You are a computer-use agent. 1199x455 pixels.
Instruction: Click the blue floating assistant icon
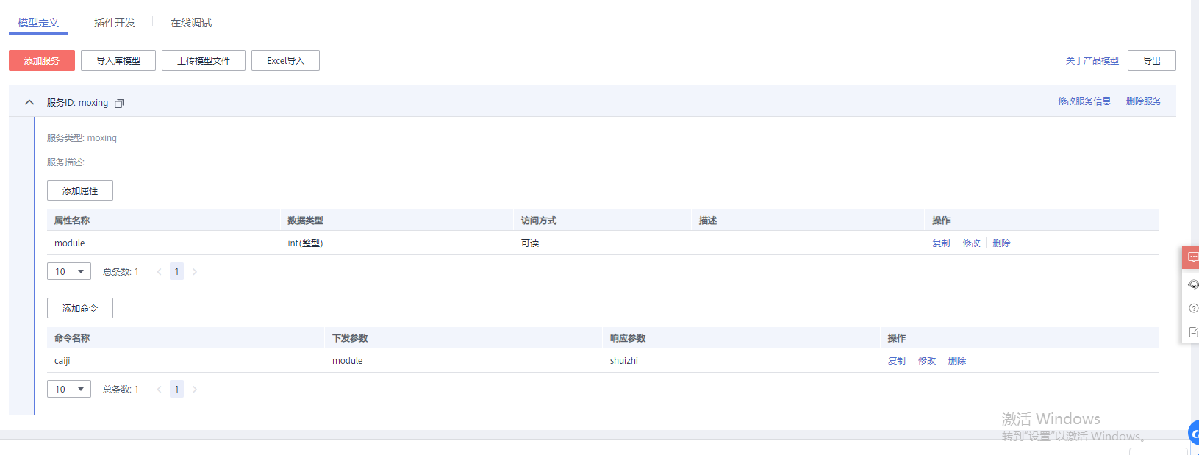point(1195,433)
